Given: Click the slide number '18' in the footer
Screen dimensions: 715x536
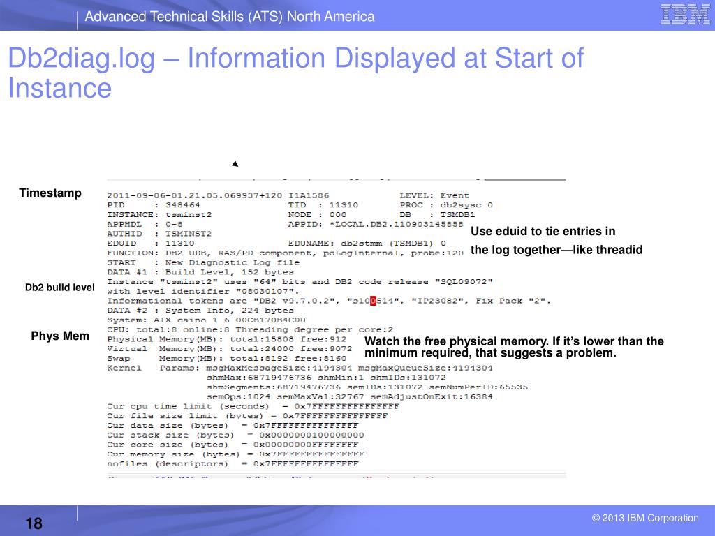Looking at the screenshot, I should [x=34, y=523].
